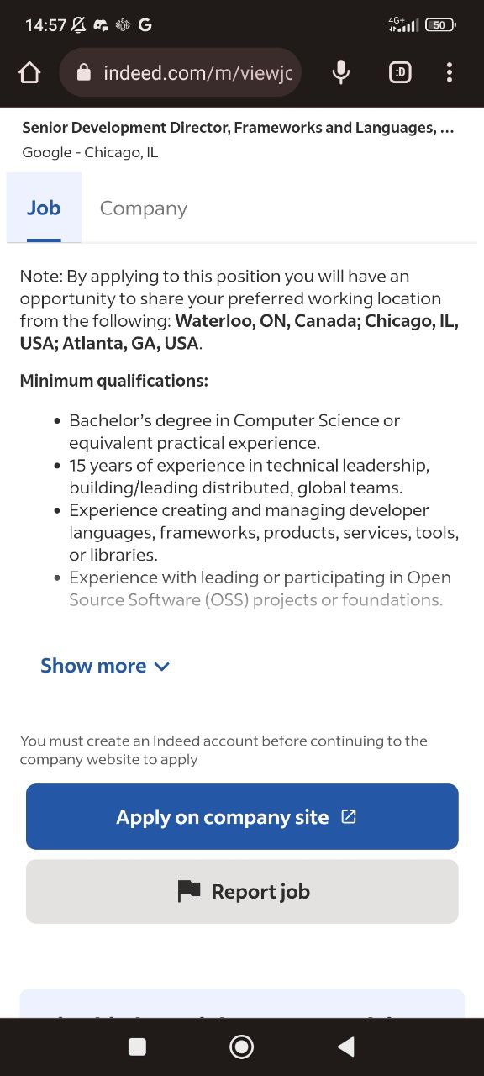Tap the padlock site security icon
The height and width of the screenshot is (1076, 484).
pos(83,73)
